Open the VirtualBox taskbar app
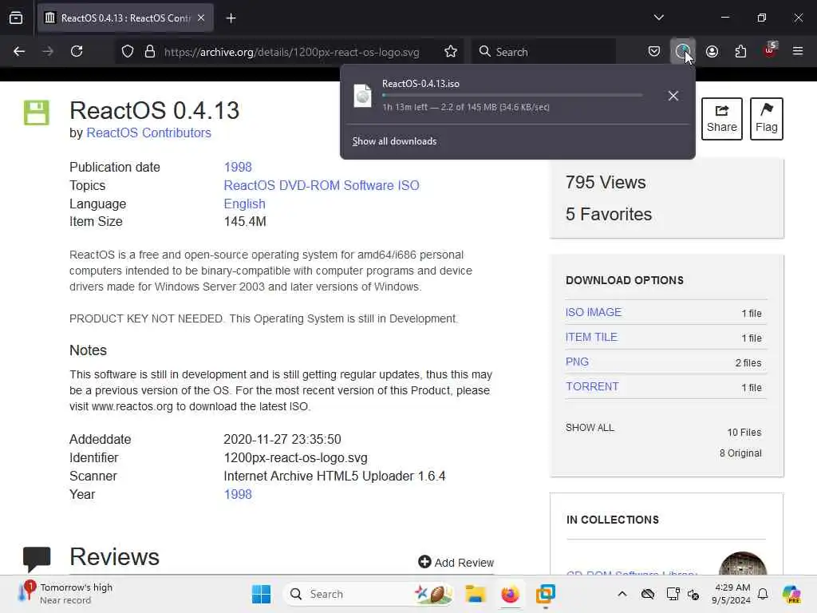Image resolution: width=817 pixels, height=613 pixels. pos(546,594)
